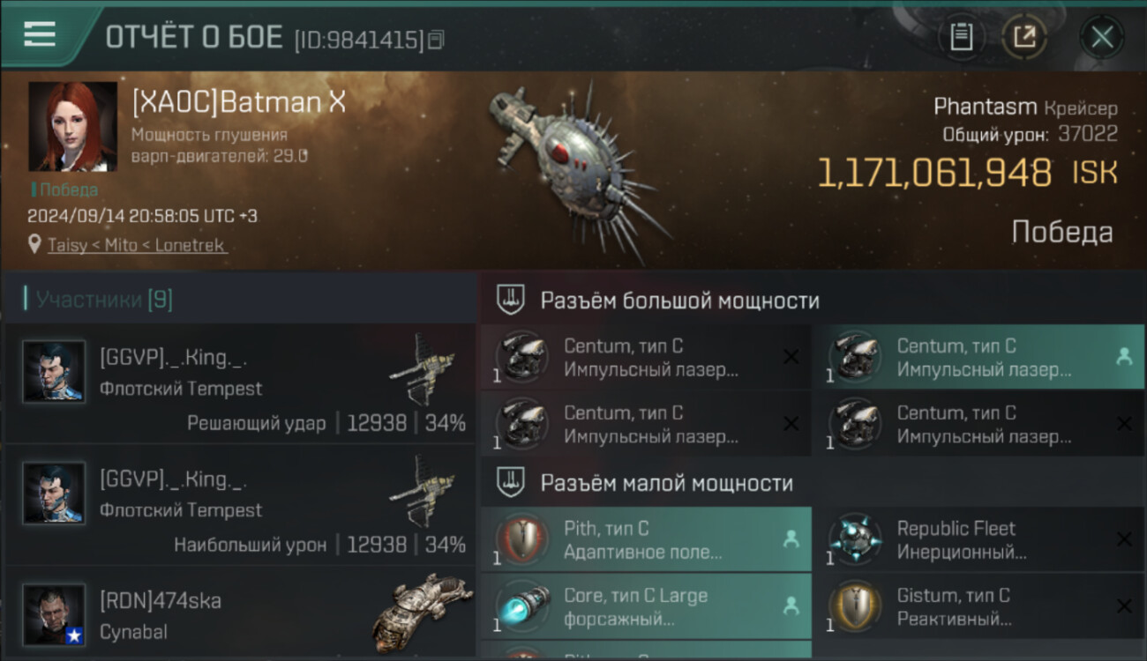Image resolution: width=1147 pixels, height=661 pixels.
Task: Open King pilot with Наибольший урон
Action: (x=240, y=505)
